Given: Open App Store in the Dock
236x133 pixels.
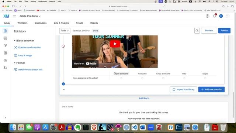Looking at the screenshot, I should point(45,127).
